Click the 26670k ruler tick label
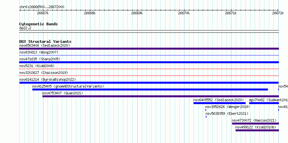 pos(184,13)
